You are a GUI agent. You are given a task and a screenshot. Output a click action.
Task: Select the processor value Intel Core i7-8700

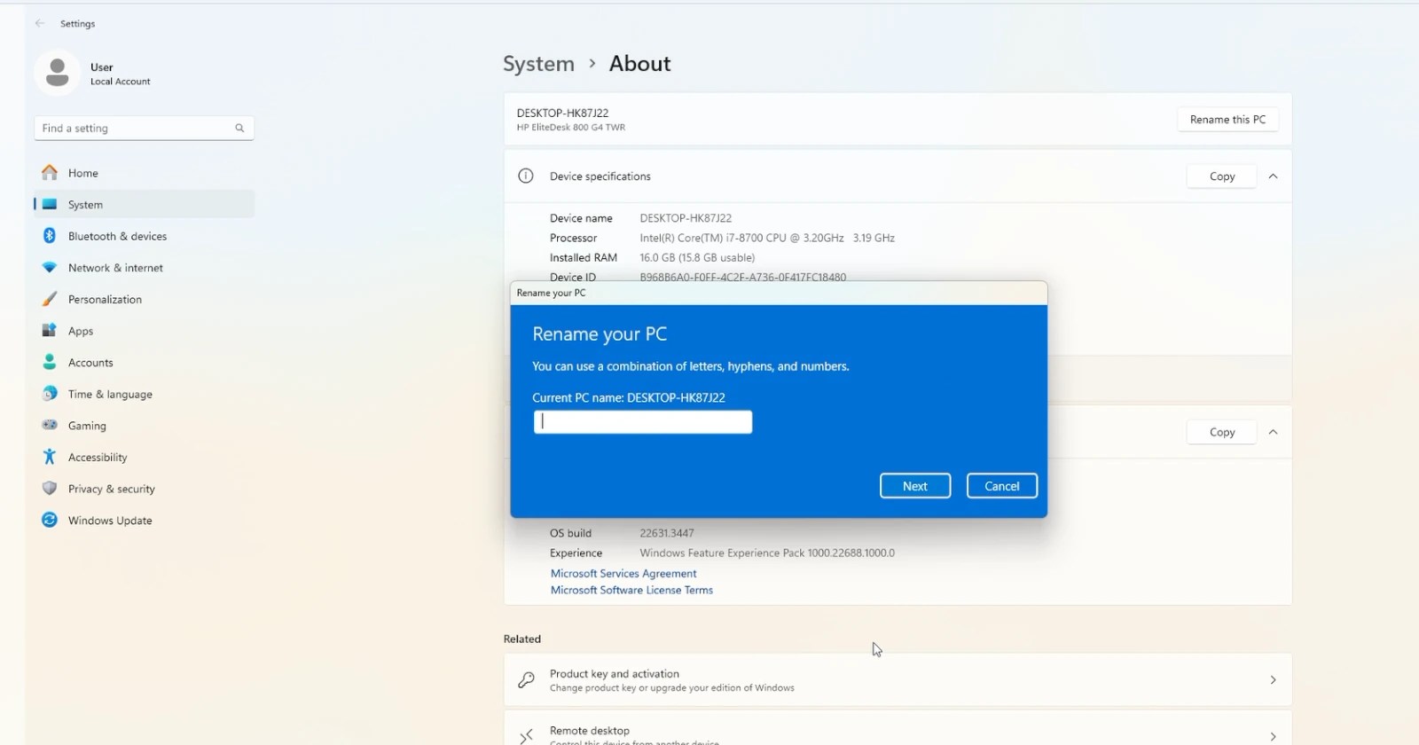(x=767, y=238)
